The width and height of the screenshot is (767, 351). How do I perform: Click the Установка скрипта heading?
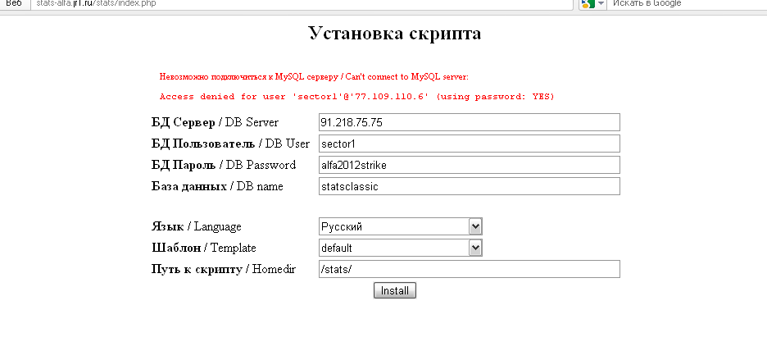[395, 34]
